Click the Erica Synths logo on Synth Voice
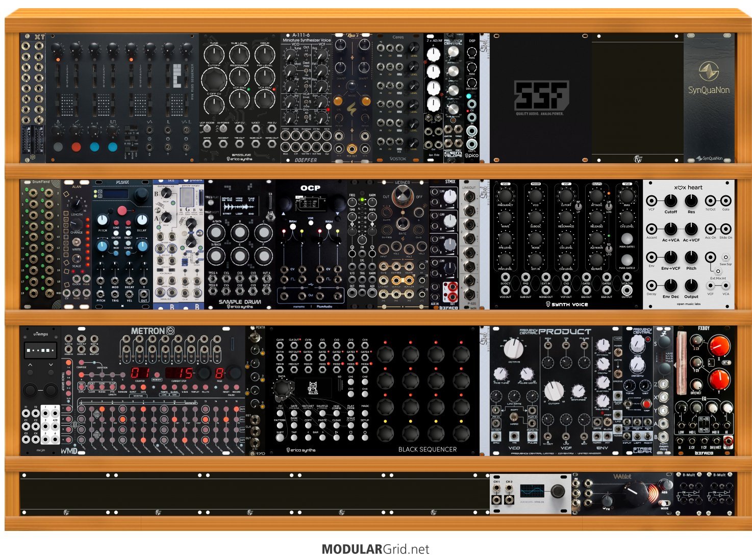Viewport: 752px width, 560px height. click(548, 304)
